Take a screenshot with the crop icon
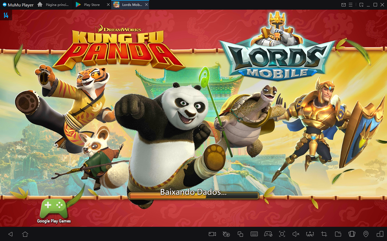Viewport: 387px width, 241px height. (x=324, y=234)
